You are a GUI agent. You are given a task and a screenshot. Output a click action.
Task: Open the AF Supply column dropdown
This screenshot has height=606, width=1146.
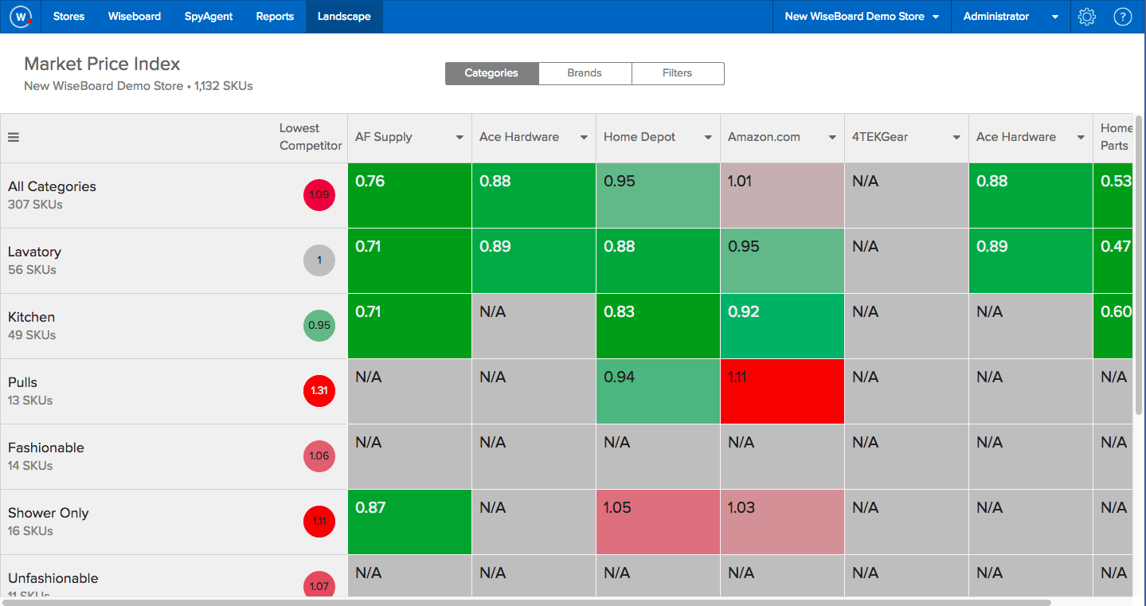pos(460,137)
